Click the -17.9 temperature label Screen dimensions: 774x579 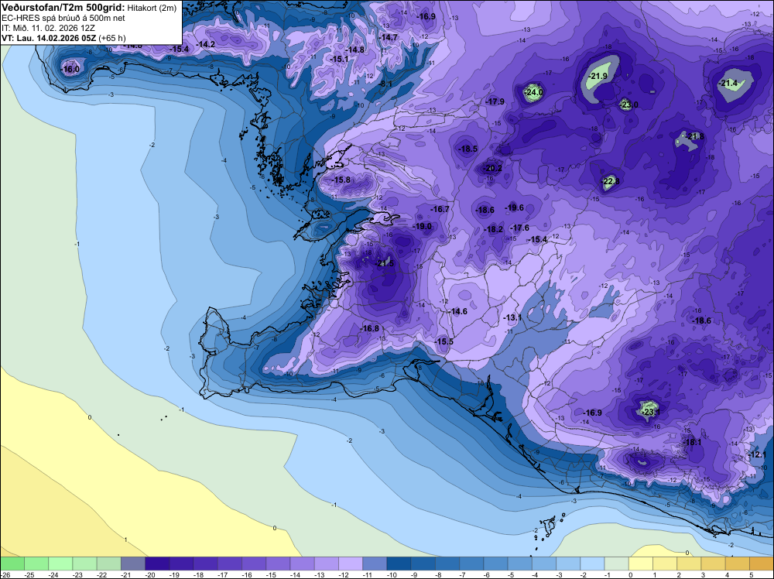pos(495,101)
